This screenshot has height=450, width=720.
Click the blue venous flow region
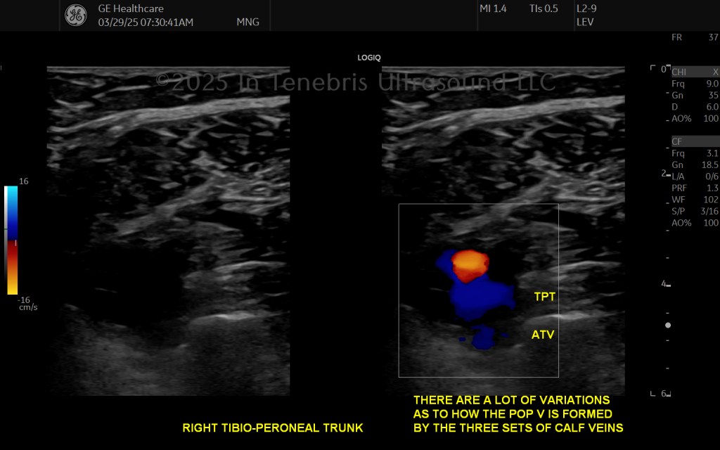(x=481, y=297)
